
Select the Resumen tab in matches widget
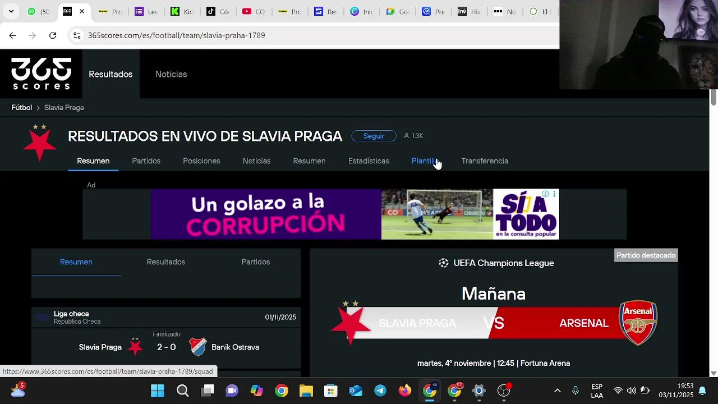click(x=76, y=262)
